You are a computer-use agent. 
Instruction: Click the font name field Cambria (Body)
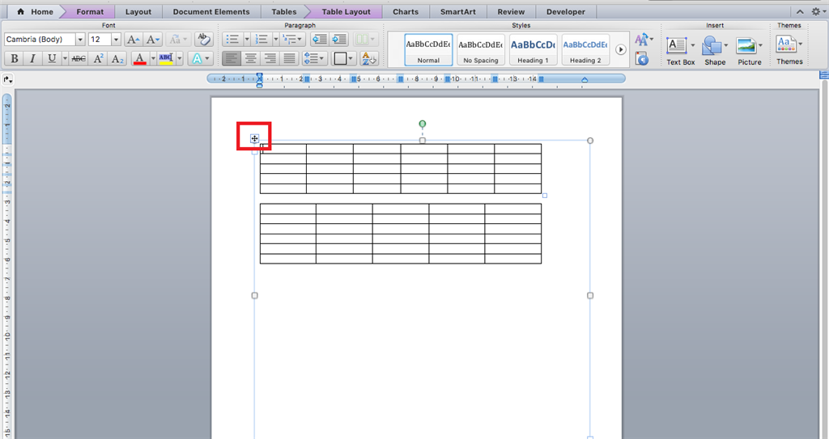pyautogui.click(x=40, y=40)
